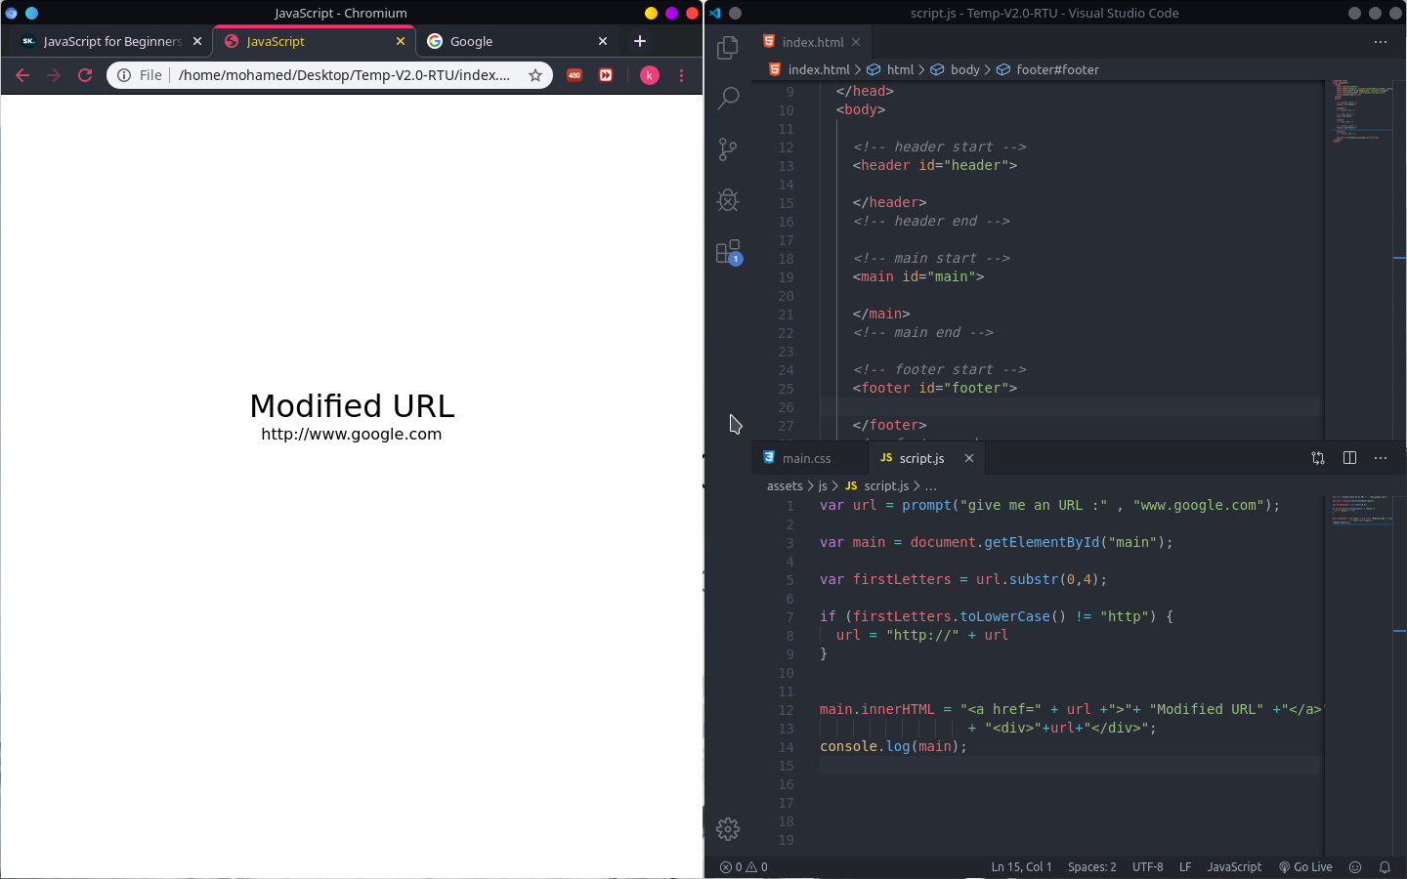The image size is (1407, 879).
Task: Click footer#footer breadcrumb item
Action: pos(1057,69)
